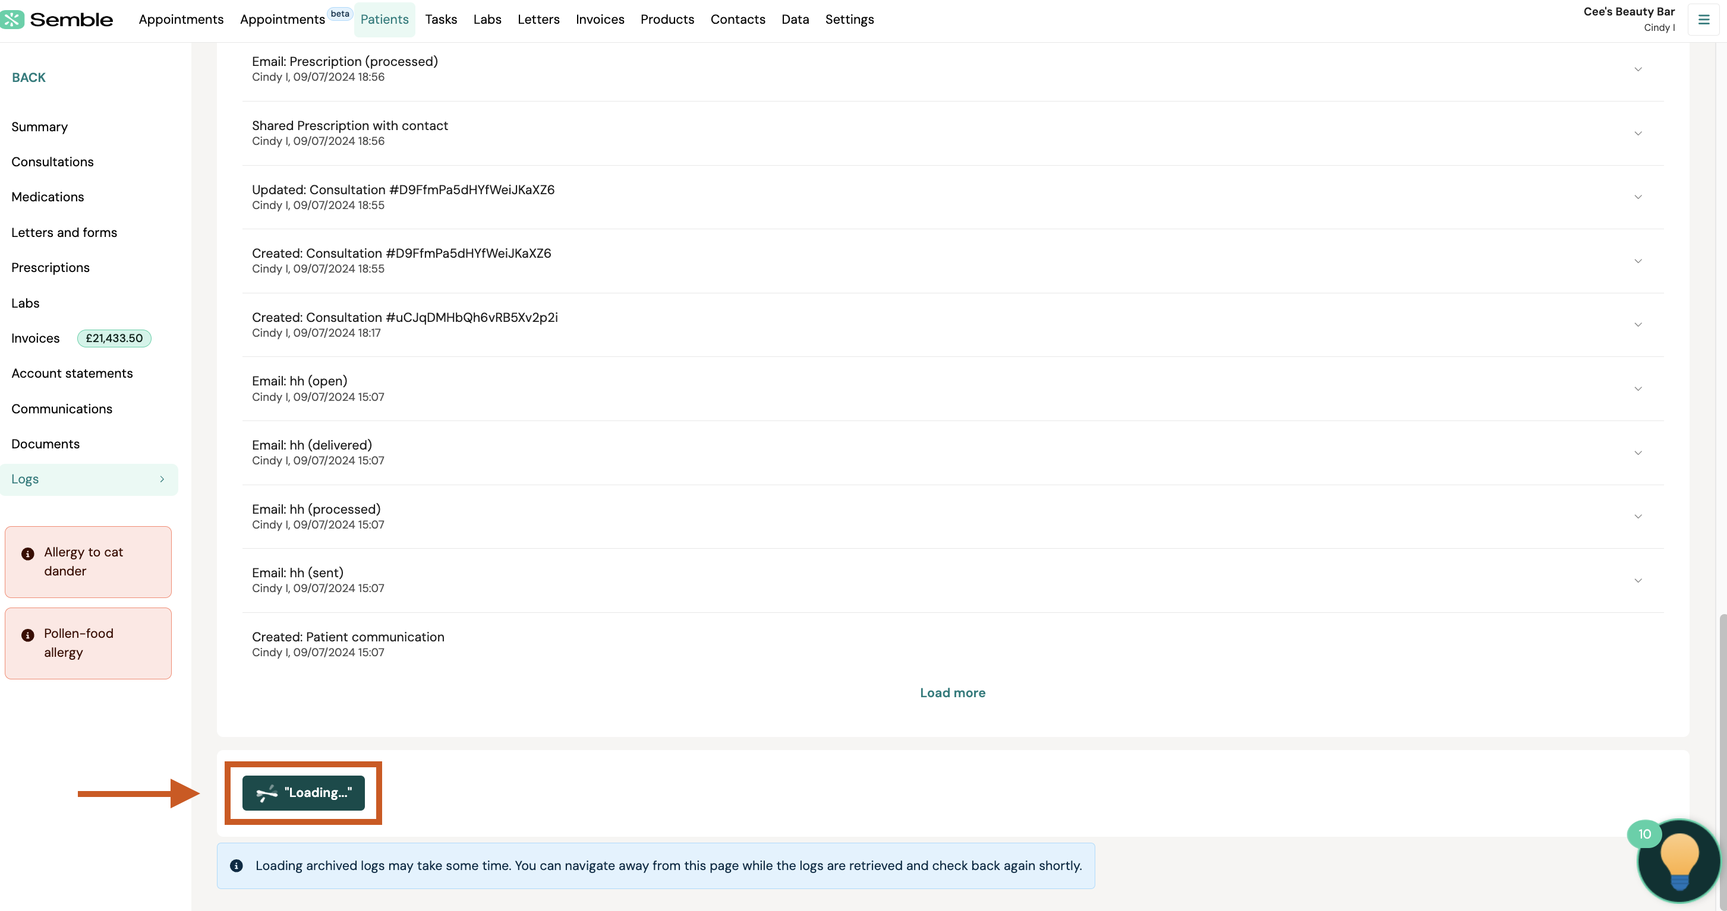Open the Appointments menu
This screenshot has height=911, width=1727.
coord(181,20)
